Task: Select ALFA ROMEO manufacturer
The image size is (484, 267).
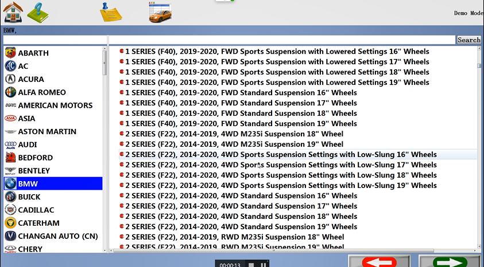Action: click(42, 92)
